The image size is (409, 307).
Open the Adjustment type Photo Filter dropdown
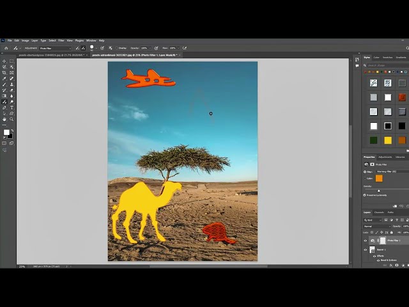point(56,49)
